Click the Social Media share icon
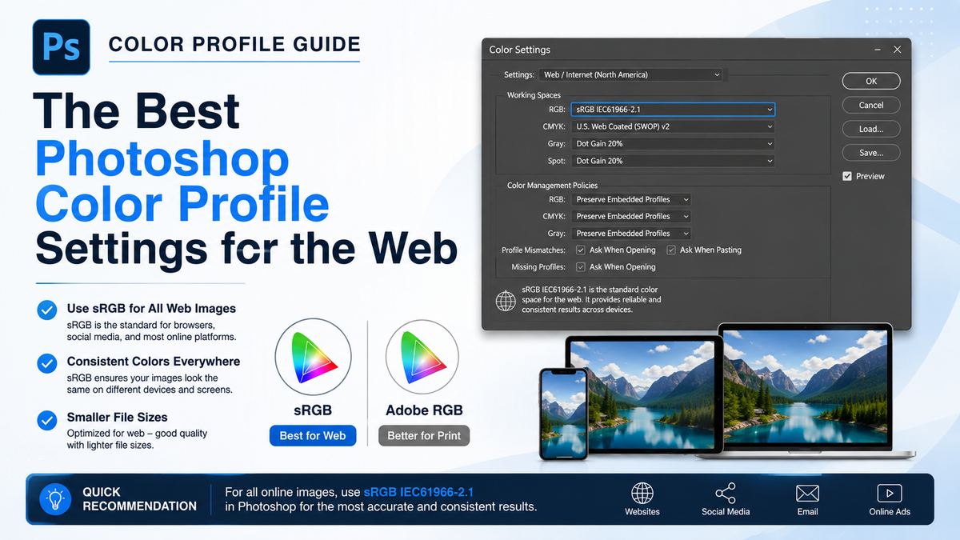Image resolution: width=960 pixels, height=540 pixels. pyautogui.click(x=726, y=493)
